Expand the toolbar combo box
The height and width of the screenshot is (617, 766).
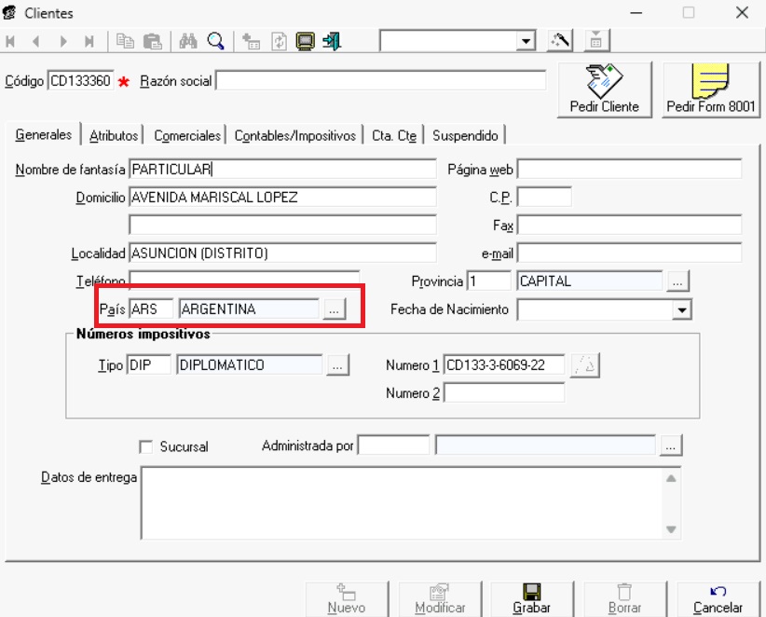point(527,41)
